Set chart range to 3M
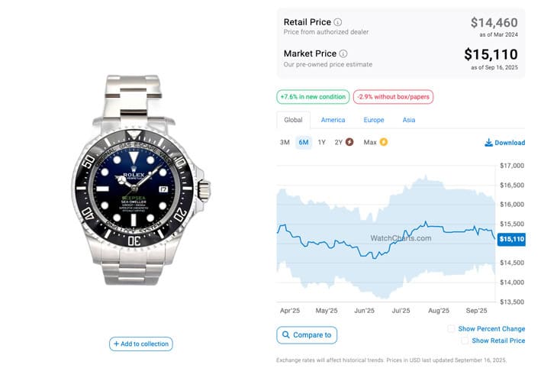The height and width of the screenshot is (368, 557). (285, 142)
